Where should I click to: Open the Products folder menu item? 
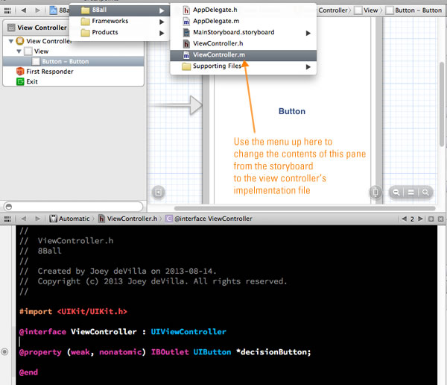pos(119,32)
